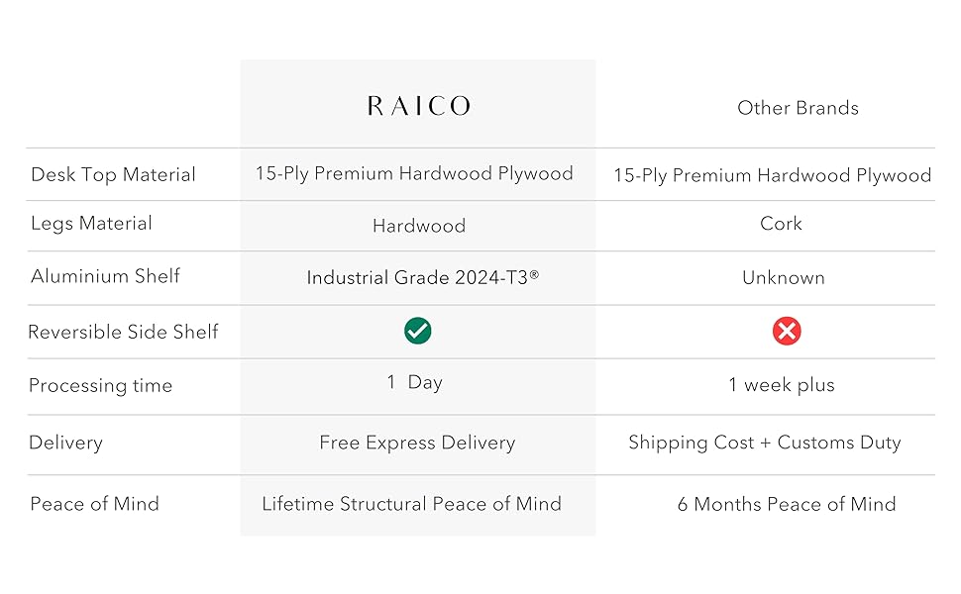Select the Aluminium Shelf row label

(105, 276)
